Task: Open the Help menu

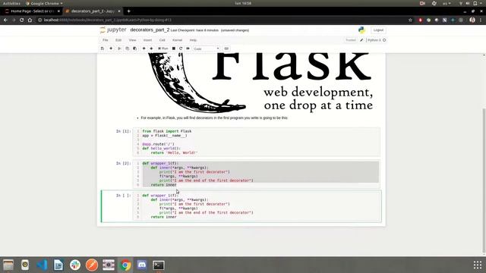Action: [x=193, y=40]
